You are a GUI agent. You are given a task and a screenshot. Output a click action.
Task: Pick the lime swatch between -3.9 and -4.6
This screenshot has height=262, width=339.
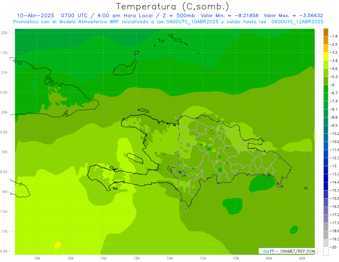tap(326, 65)
